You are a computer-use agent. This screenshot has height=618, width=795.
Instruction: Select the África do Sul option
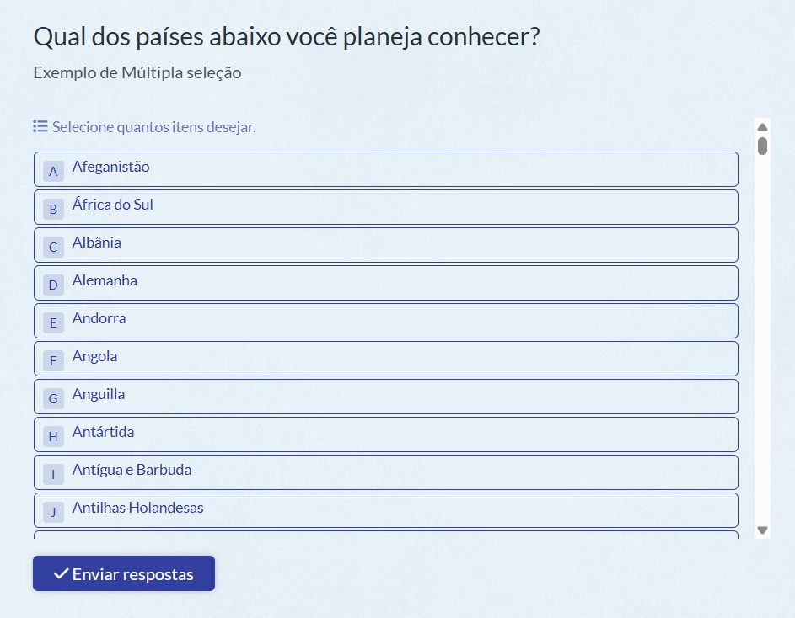point(386,207)
